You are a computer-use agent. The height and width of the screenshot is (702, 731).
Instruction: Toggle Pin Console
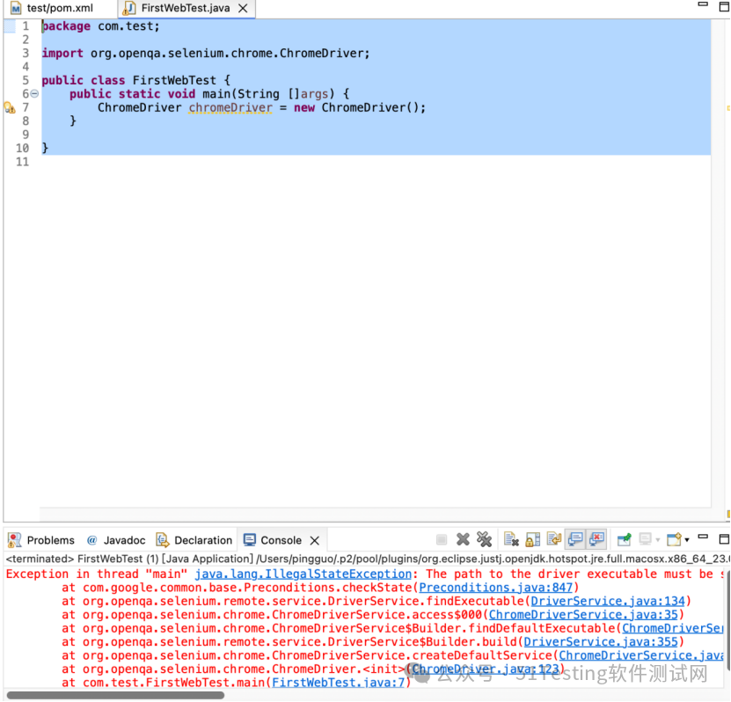625,539
